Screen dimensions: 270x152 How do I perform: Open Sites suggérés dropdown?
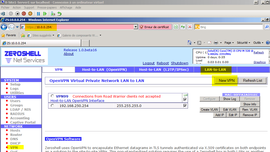pos(41,35)
